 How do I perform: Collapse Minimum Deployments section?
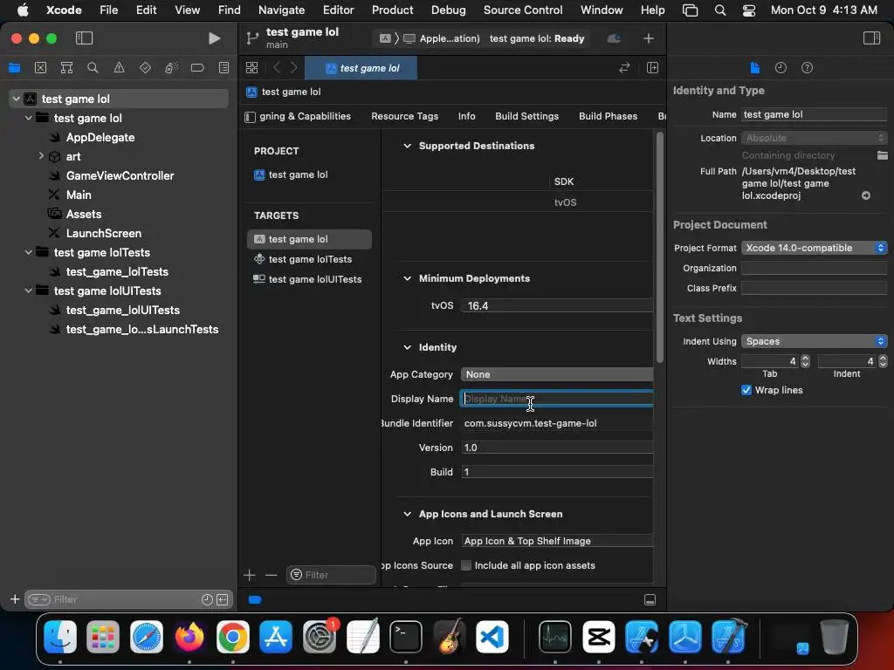[407, 278]
